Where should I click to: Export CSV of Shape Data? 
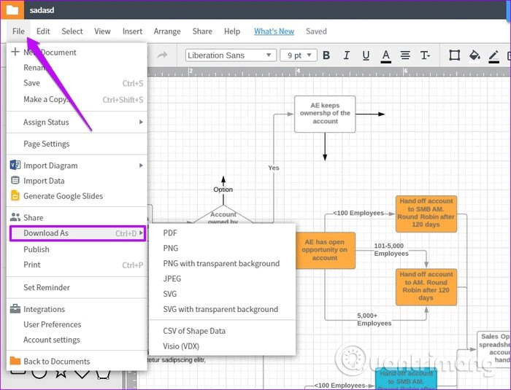tap(222, 331)
